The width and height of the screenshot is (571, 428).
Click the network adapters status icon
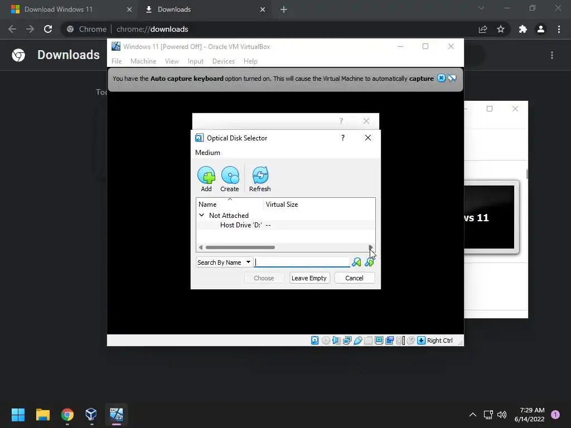point(347,341)
